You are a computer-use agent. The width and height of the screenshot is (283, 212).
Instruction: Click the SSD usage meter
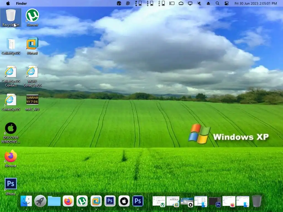click(x=150, y=3)
